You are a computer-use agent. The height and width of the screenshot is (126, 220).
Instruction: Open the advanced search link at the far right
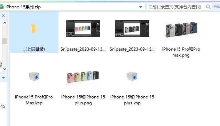tap(217, 7)
